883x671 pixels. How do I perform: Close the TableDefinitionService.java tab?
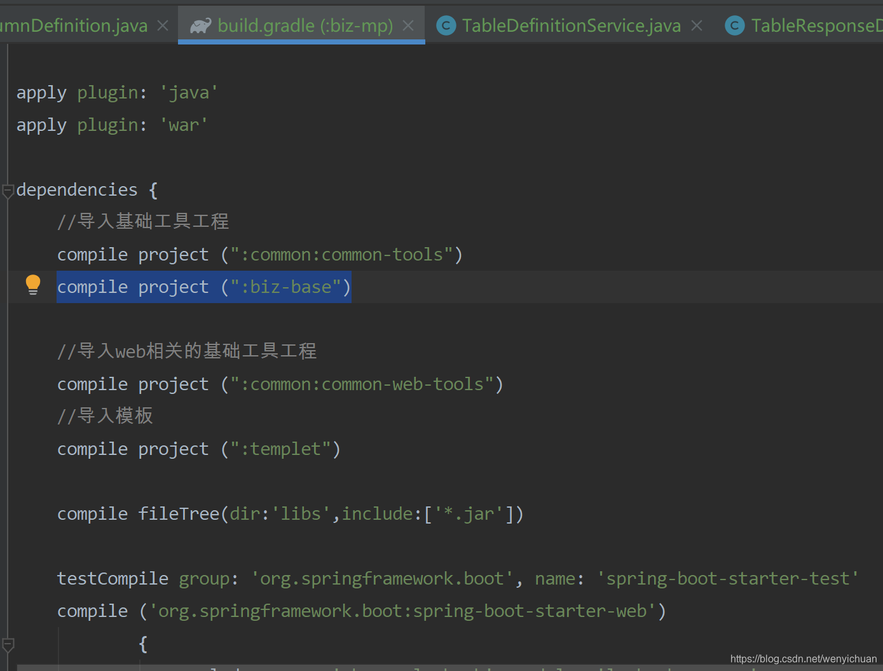tap(697, 25)
